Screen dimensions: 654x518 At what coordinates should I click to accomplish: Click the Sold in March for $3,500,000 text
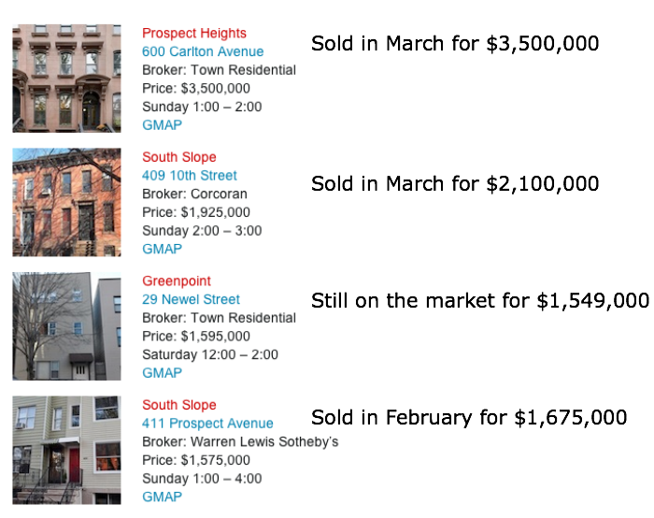(455, 44)
